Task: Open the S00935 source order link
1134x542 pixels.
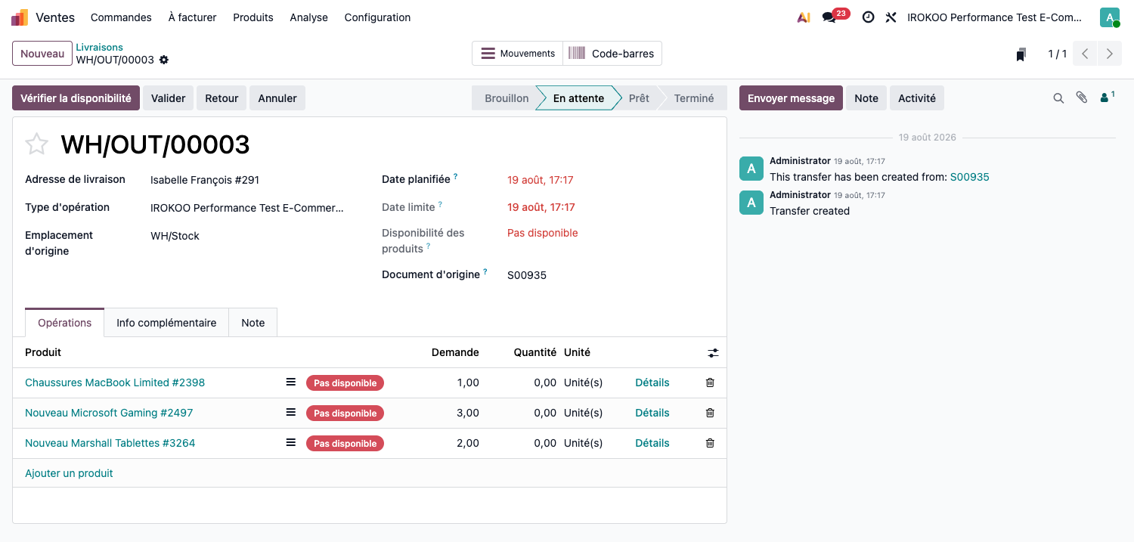Action: 970,177
